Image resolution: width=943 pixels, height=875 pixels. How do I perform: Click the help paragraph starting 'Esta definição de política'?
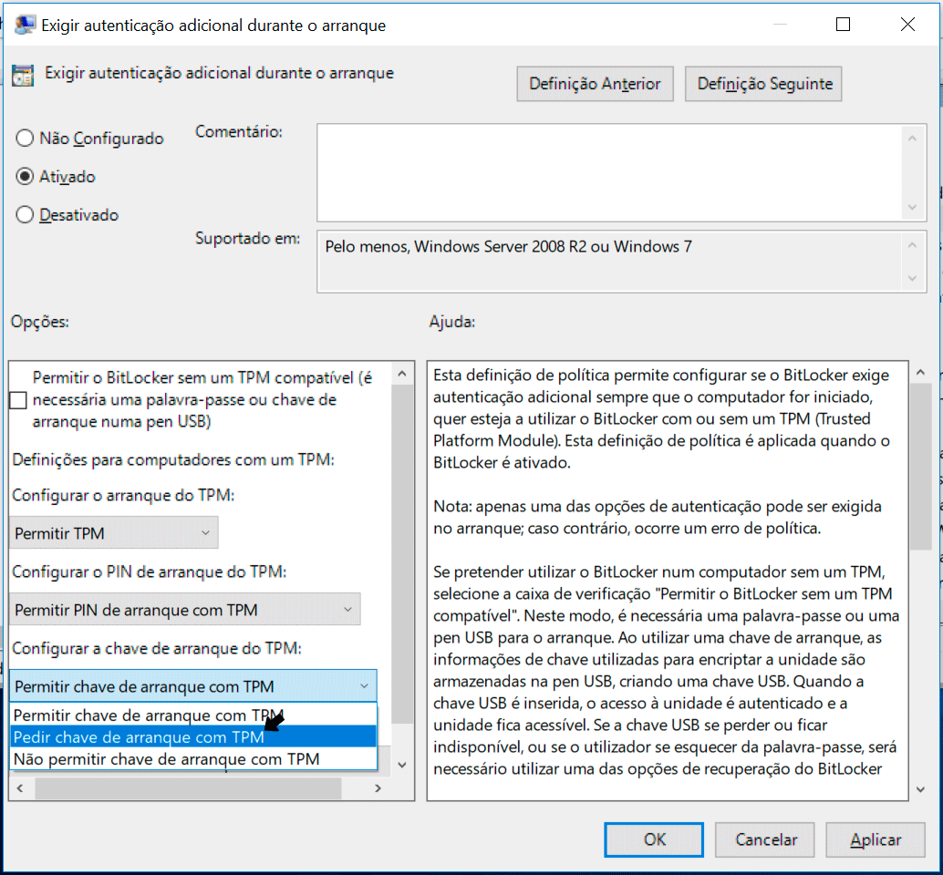661,419
